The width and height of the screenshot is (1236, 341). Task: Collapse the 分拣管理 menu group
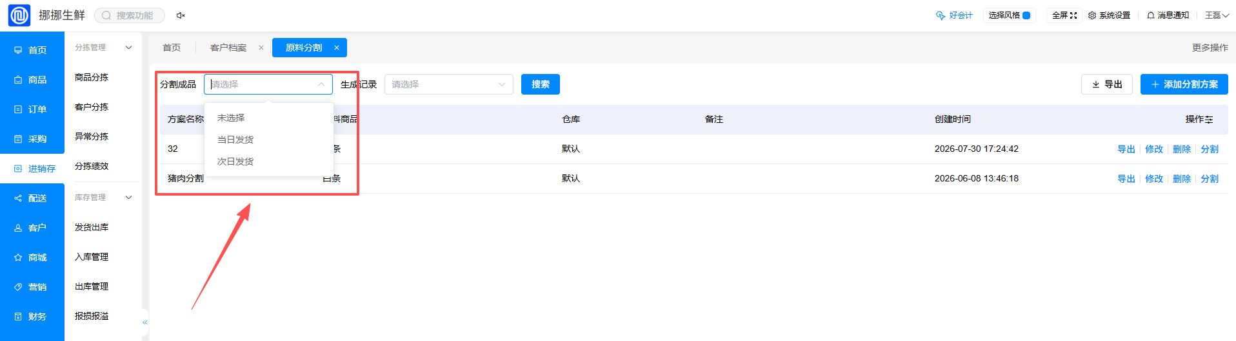[128, 48]
